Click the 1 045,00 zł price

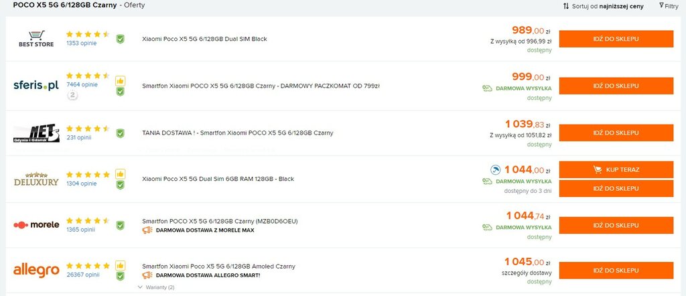[528, 262]
